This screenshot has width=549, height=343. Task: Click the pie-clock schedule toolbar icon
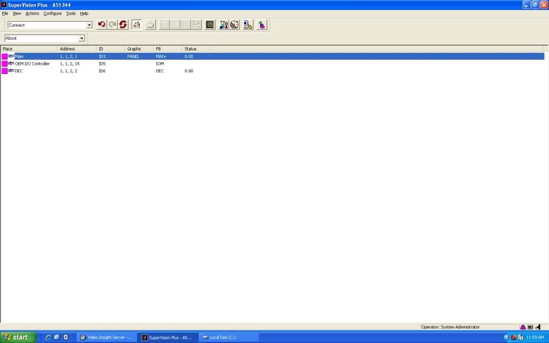pos(234,25)
